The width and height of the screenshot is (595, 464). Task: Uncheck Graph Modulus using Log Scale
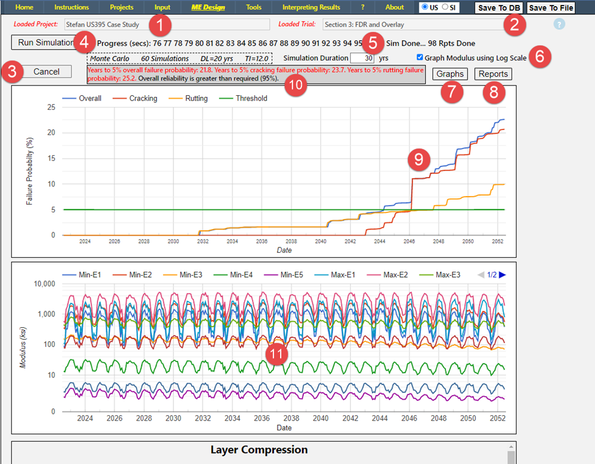(x=419, y=57)
